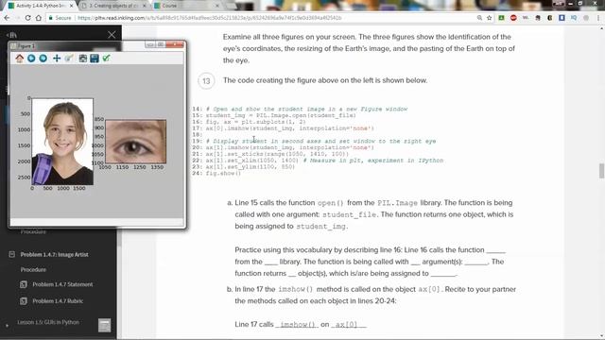
Task: Go to the browser Home page
Action: (38, 18)
